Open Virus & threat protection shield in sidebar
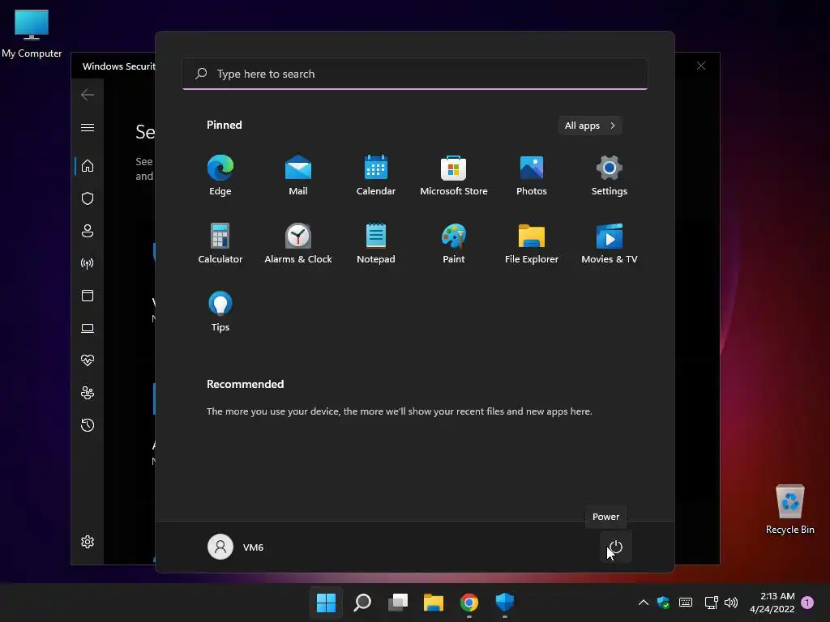The image size is (830, 622). point(88,198)
